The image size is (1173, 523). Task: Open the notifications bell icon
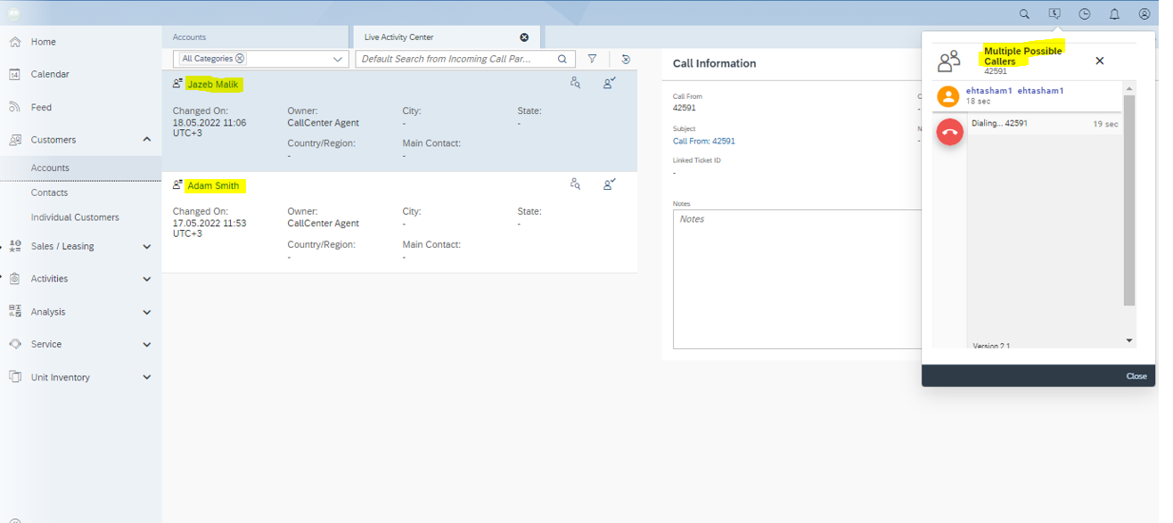coord(1114,14)
